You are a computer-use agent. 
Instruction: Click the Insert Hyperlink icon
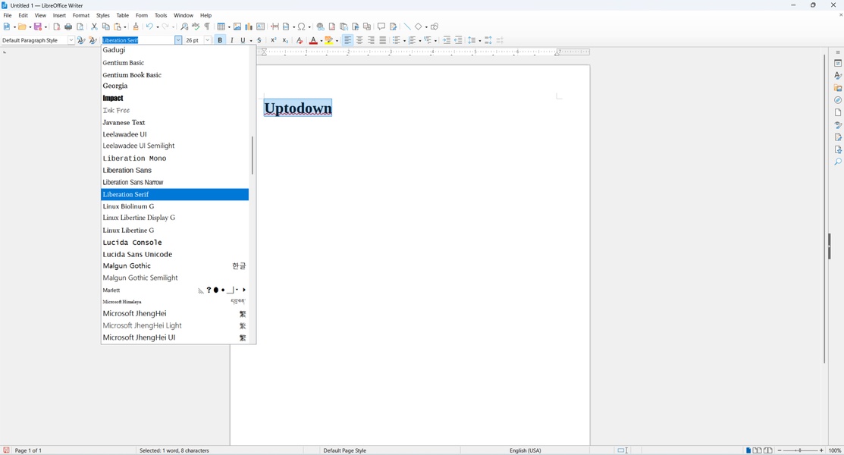320,27
